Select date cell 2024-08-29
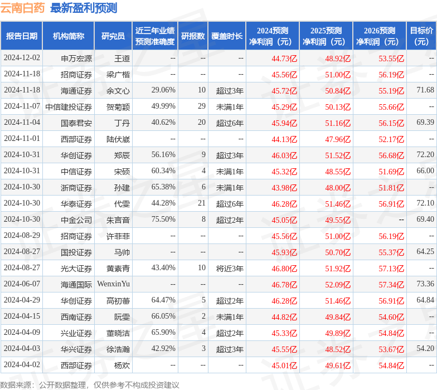 22,236
